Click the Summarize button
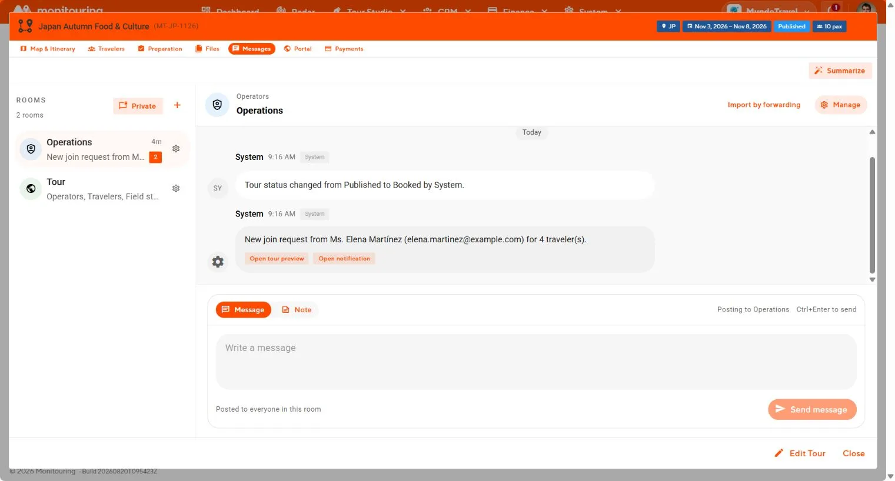 [x=840, y=71]
